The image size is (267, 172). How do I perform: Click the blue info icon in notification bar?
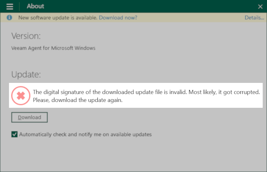9,18
